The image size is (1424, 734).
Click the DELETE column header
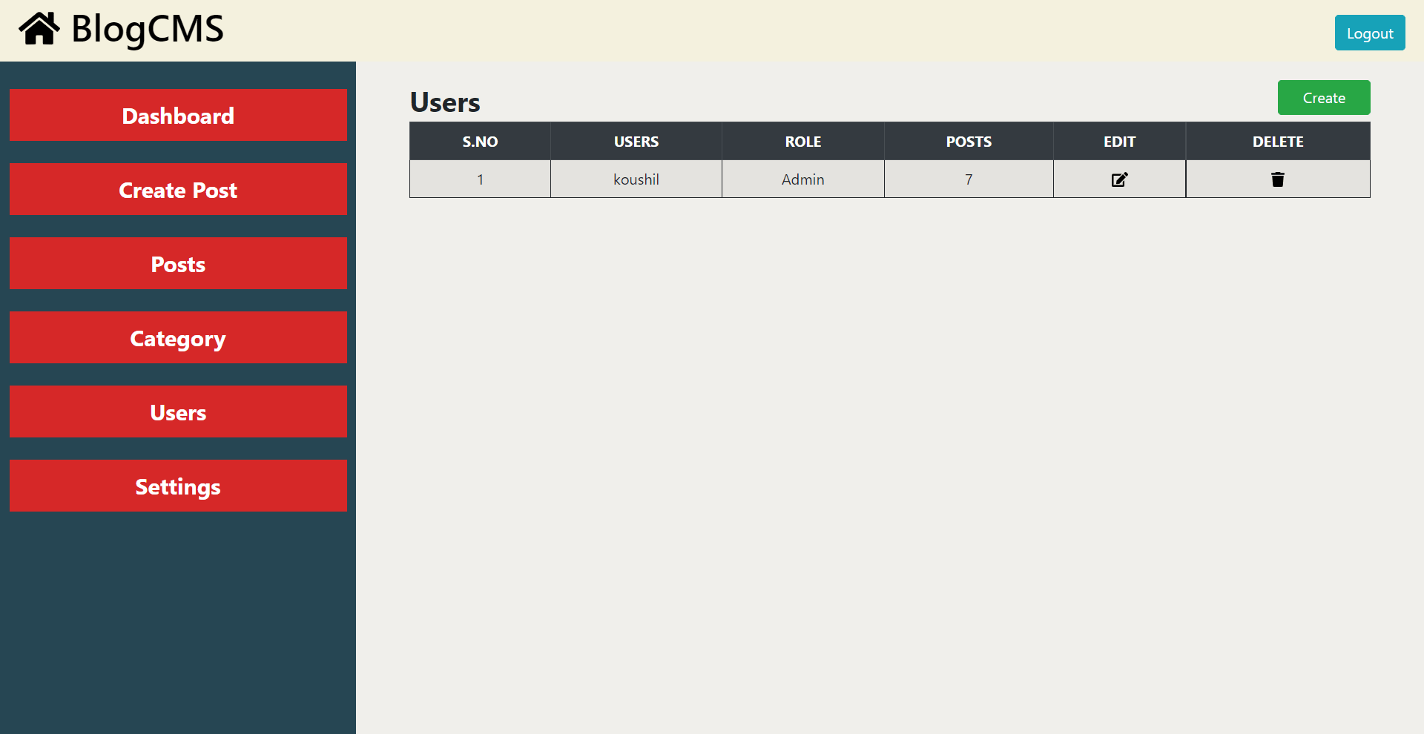click(x=1278, y=142)
